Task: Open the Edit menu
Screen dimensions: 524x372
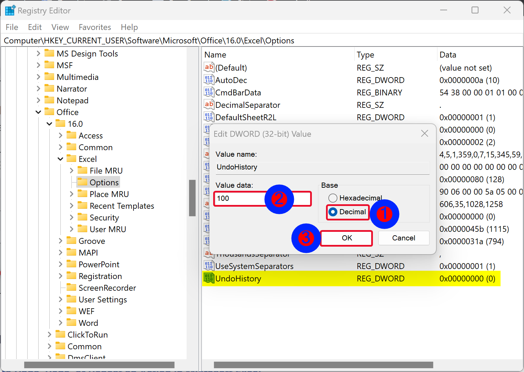Action: (x=35, y=27)
